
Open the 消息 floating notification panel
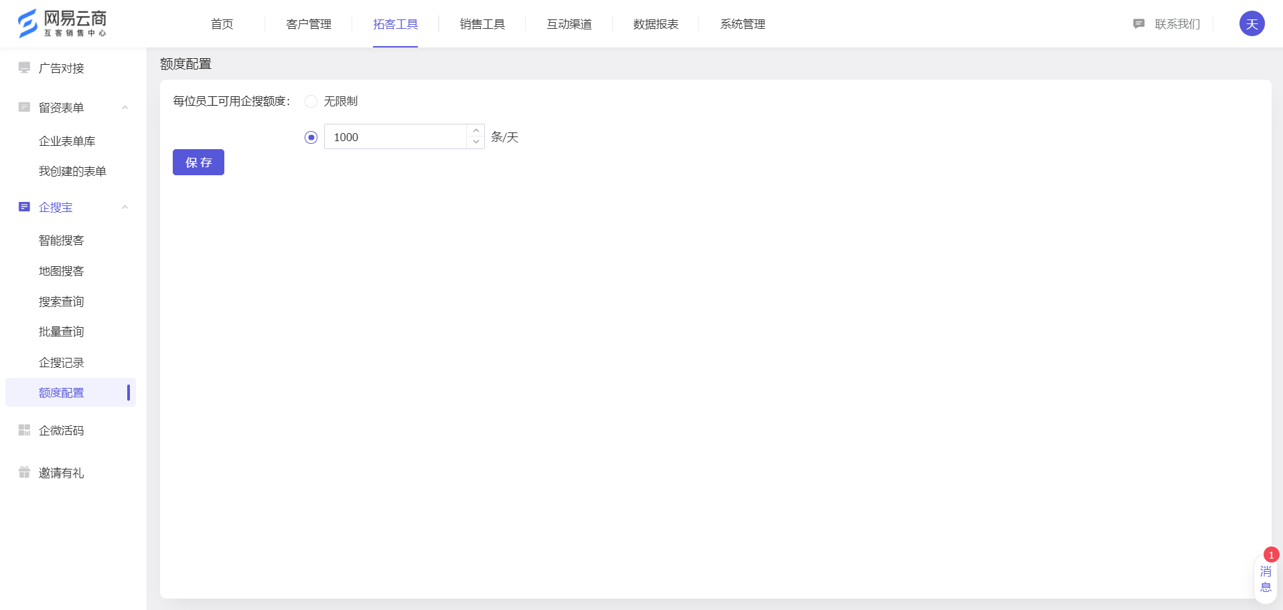pos(1265,579)
